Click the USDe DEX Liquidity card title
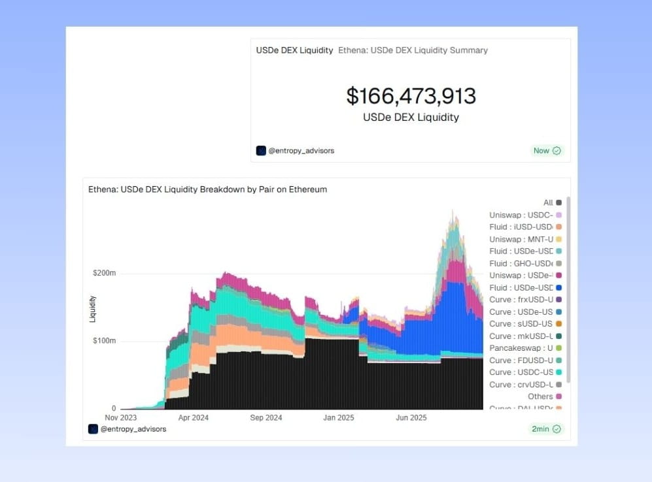Viewport: 652px width, 482px height. click(x=294, y=50)
